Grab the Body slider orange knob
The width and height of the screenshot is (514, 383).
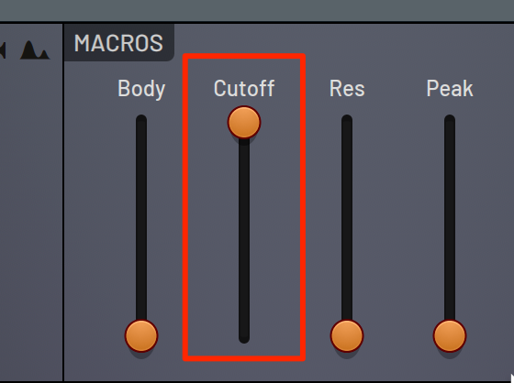point(141,335)
